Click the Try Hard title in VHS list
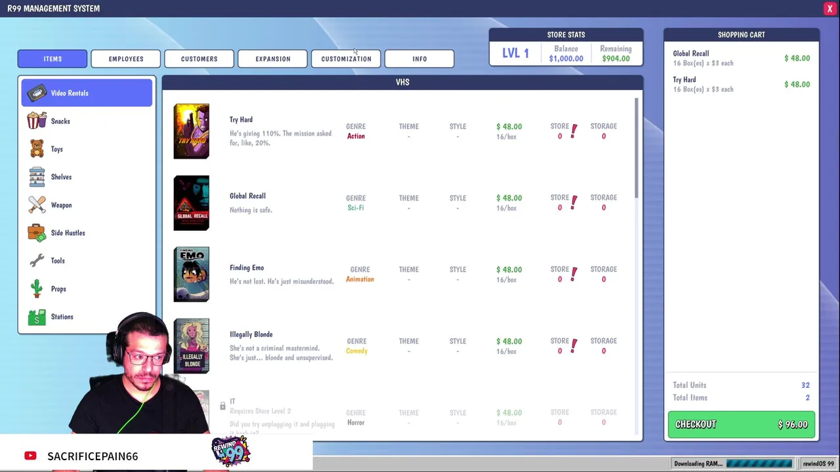 tap(241, 120)
